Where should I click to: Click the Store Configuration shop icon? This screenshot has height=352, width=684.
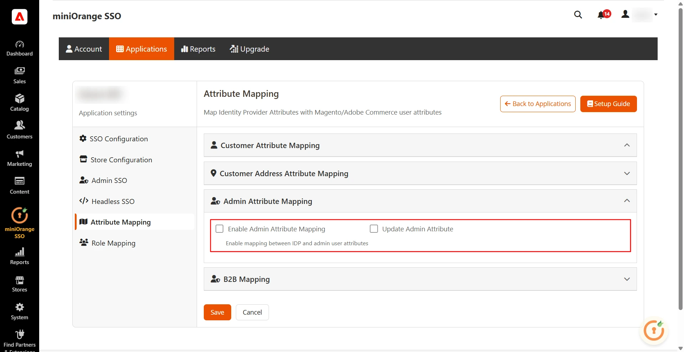pyautogui.click(x=83, y=159)
